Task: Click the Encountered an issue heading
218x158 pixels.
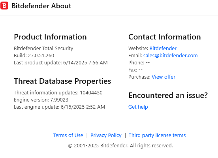Action: coord(168,95)
